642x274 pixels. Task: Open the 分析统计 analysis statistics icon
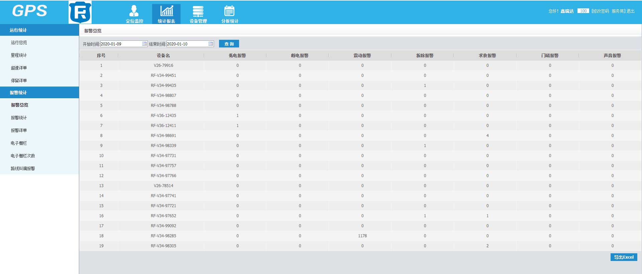(x=229, y=14)
